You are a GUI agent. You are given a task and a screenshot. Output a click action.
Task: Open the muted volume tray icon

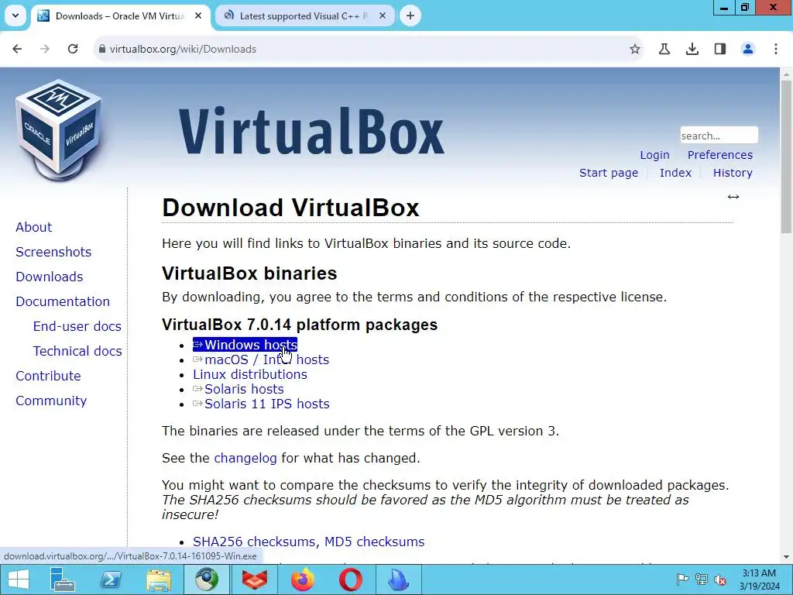tap(720, 580)
